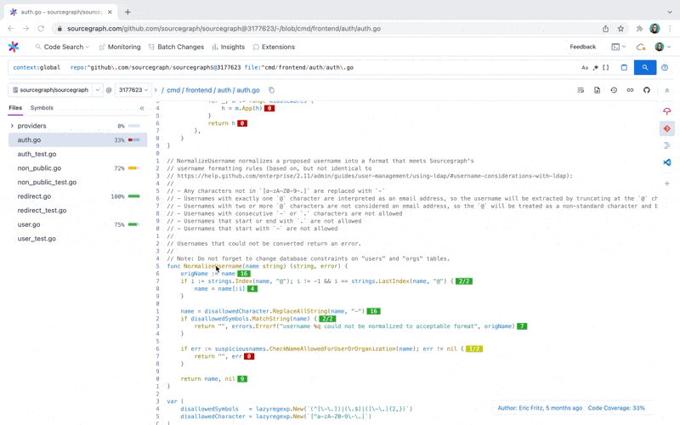The image size is (680, 425).
Task: Open auth_test.go file
Action: (x=37, y=154)
